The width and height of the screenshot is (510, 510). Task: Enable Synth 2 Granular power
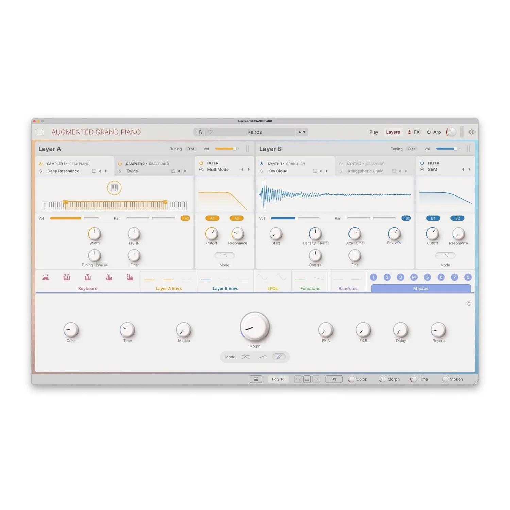(341, 164)
